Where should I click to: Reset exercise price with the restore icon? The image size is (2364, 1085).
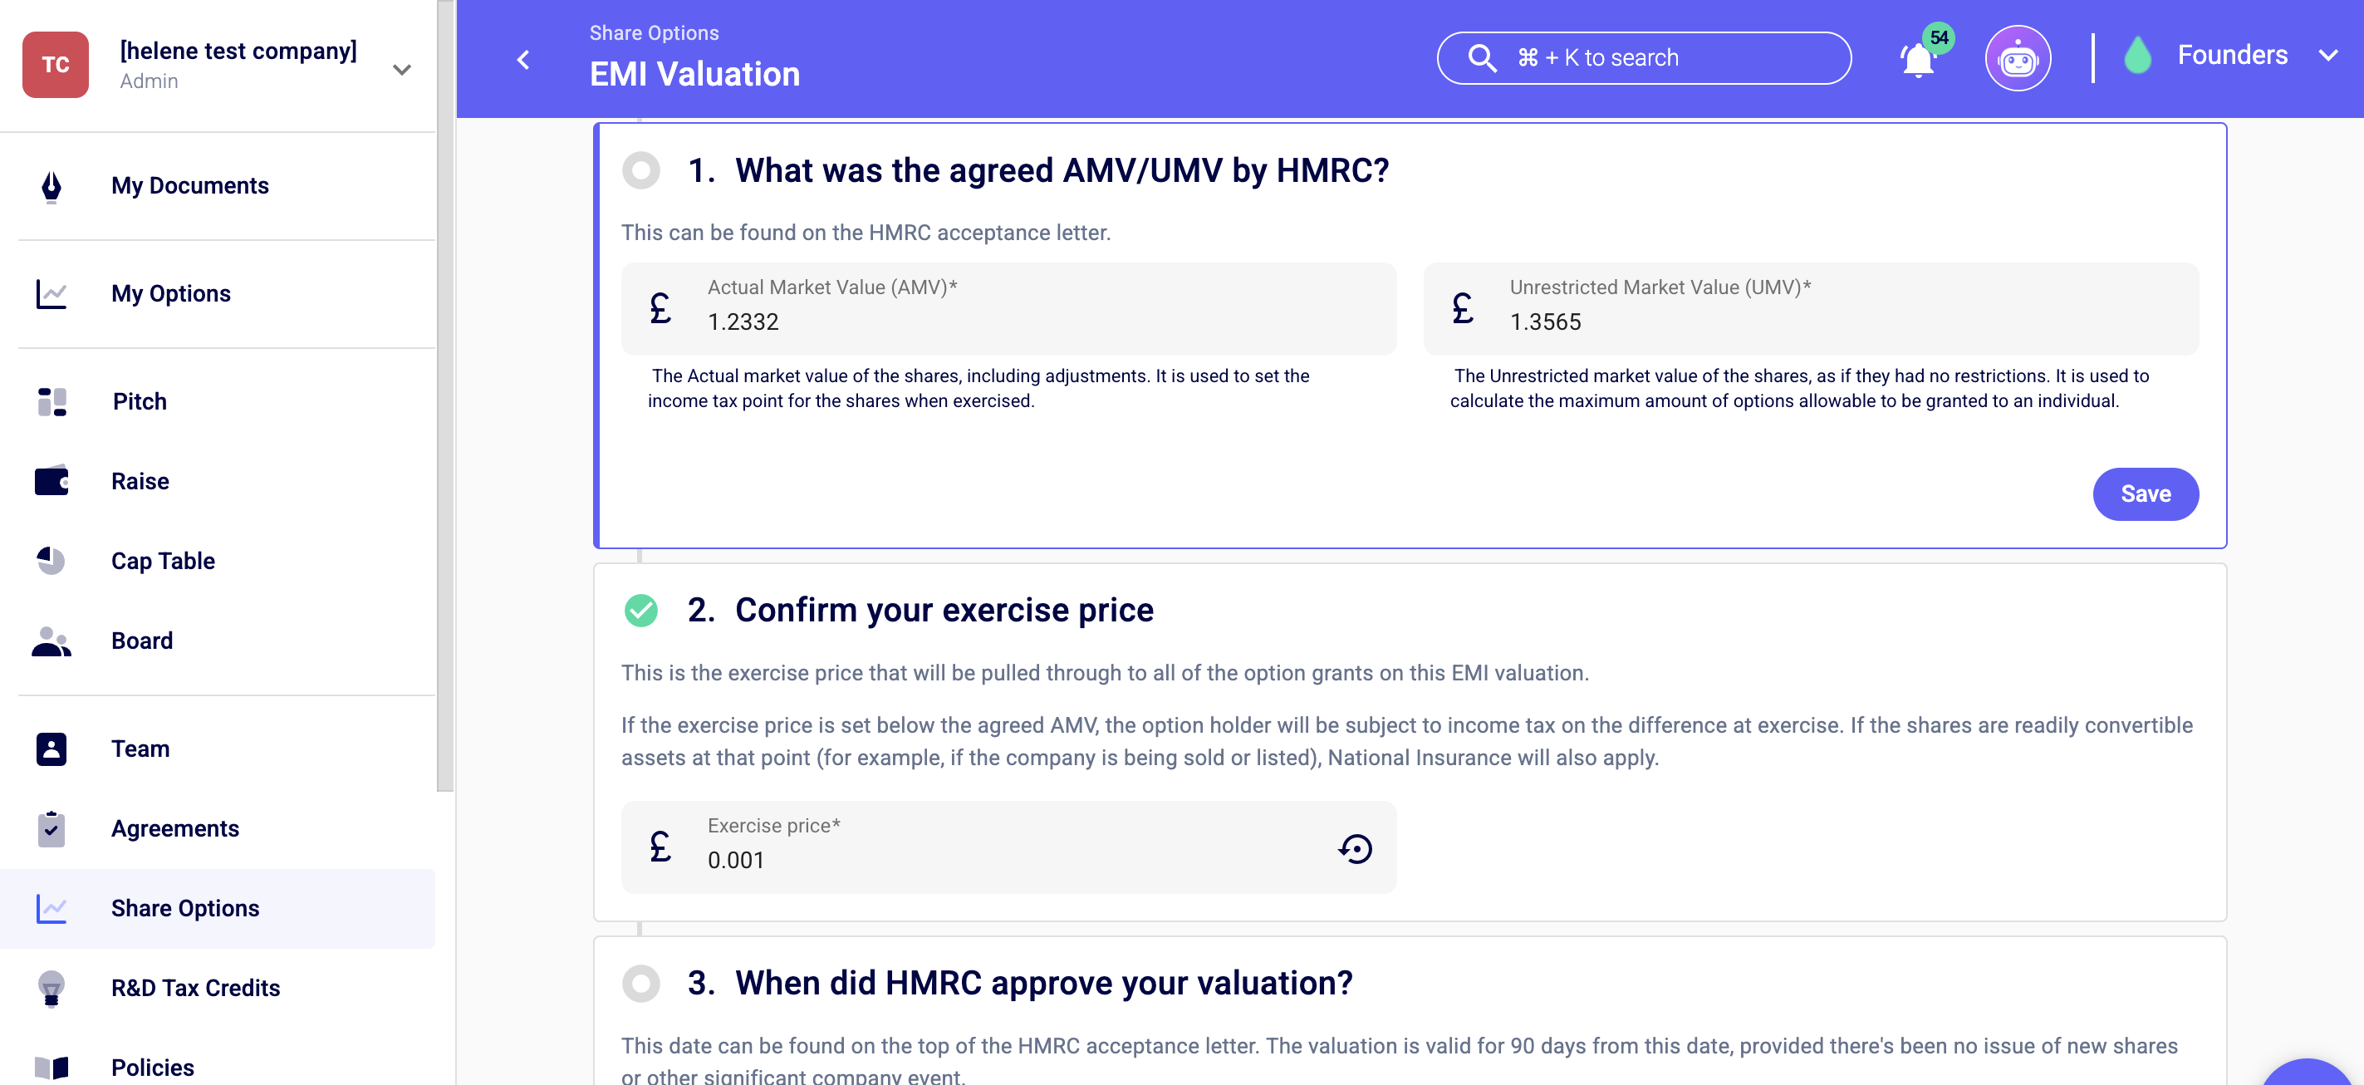tap(1355, 847)
